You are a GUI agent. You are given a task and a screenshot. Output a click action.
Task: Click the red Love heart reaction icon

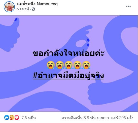[x=17, y=117]
